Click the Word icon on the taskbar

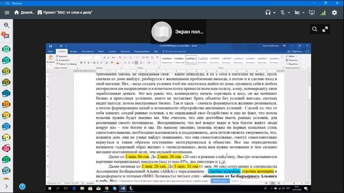coord(123,188)
